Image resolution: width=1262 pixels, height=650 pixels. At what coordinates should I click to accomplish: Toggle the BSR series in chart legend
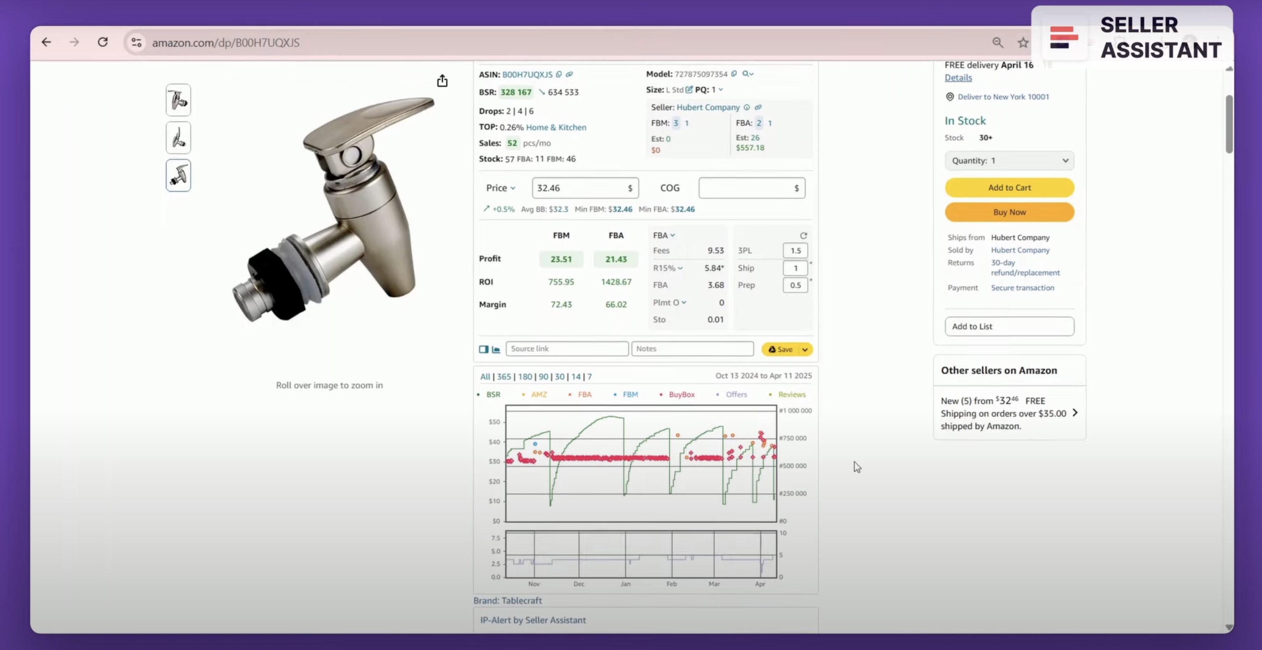(x=493, y=394)
